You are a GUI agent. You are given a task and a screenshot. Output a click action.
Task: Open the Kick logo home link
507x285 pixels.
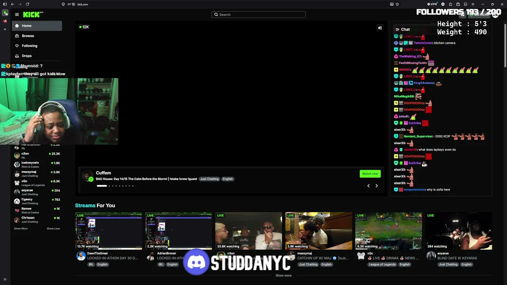tap(33, 15)
